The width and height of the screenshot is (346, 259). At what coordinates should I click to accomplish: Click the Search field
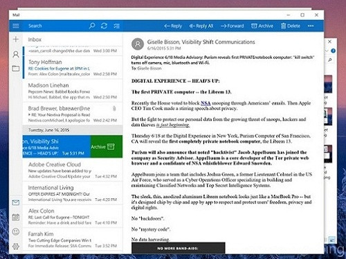click(x=55, y=26)
